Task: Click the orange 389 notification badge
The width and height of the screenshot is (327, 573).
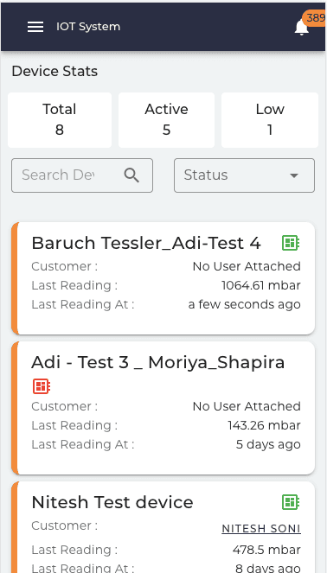Action: coord(315,18)
